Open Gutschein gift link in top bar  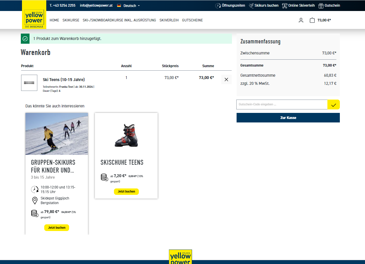tap(329, 5)
